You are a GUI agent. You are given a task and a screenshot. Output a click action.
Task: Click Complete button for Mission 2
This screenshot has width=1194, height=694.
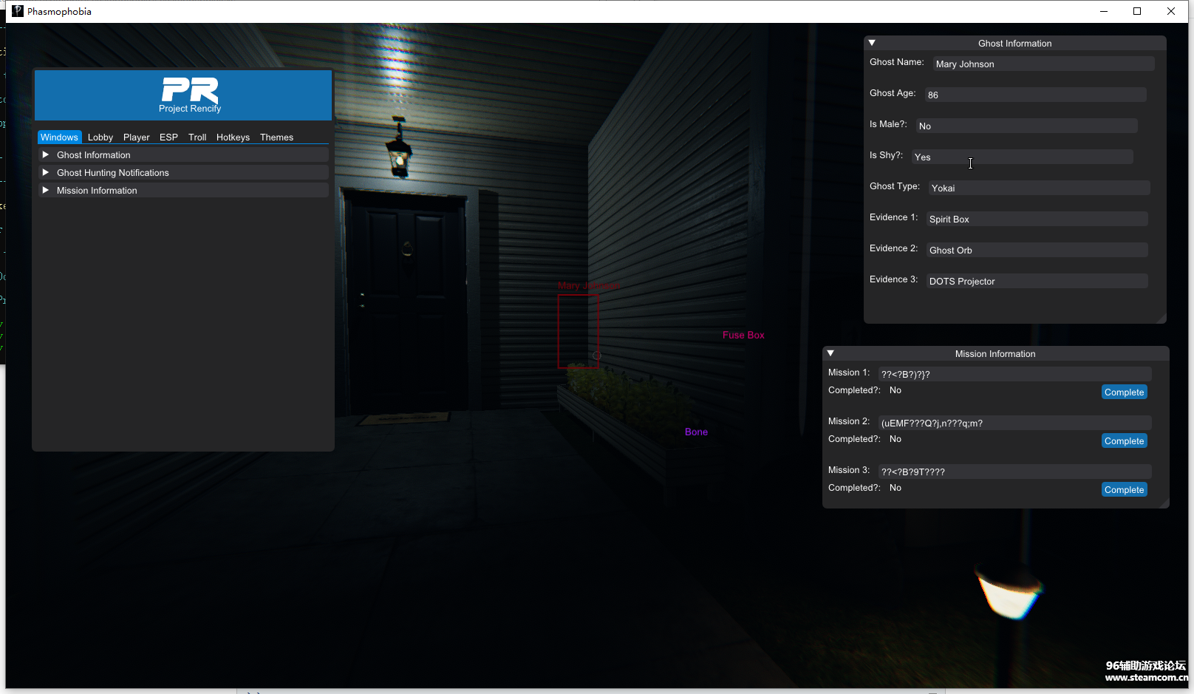(1124, 441)
